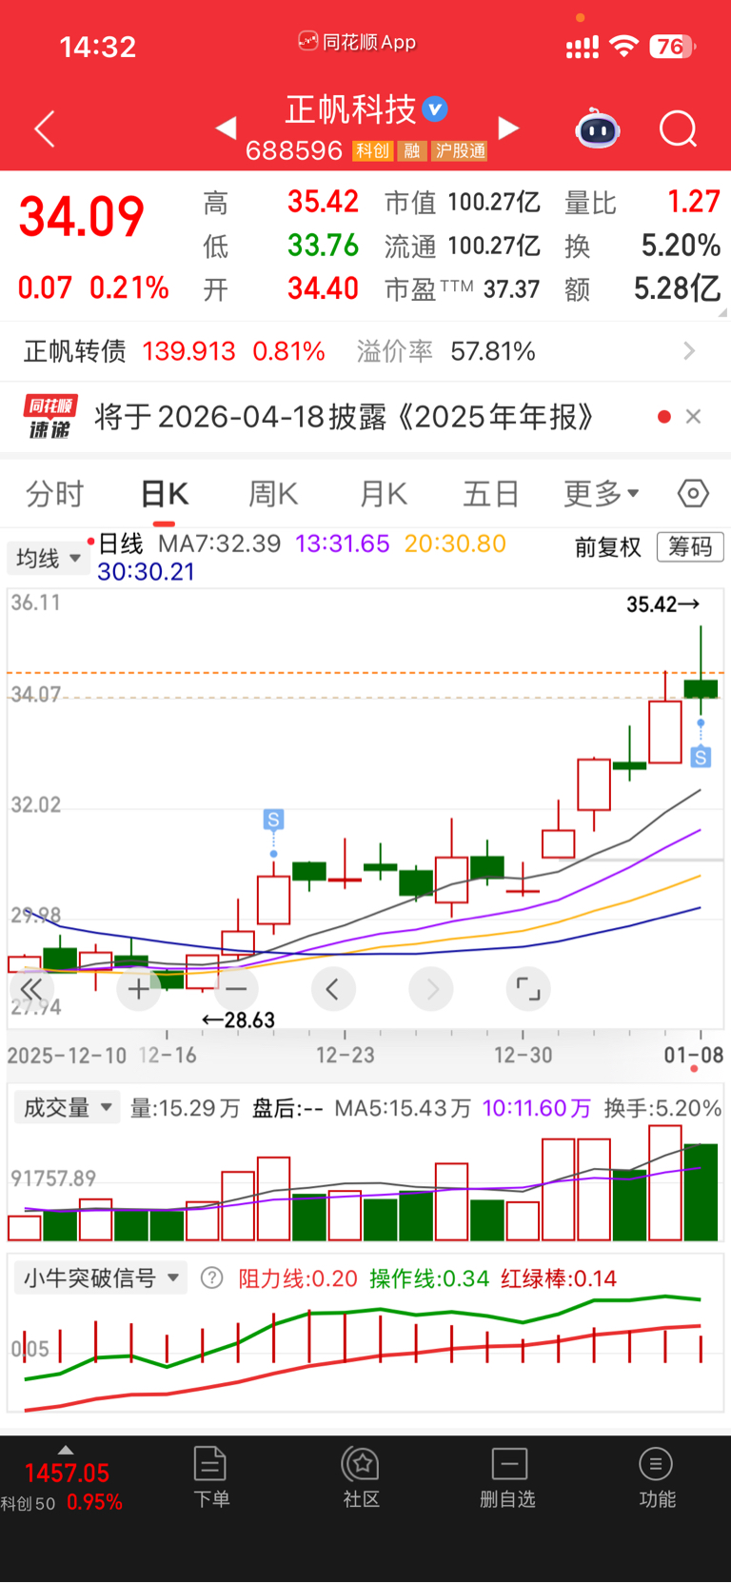Open the 小牛突破信号 indicator dropdown
This screenshot has height=1583, width=731.
click(x=100, y=1277)
